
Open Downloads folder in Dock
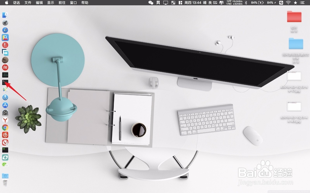coord(5,176)
